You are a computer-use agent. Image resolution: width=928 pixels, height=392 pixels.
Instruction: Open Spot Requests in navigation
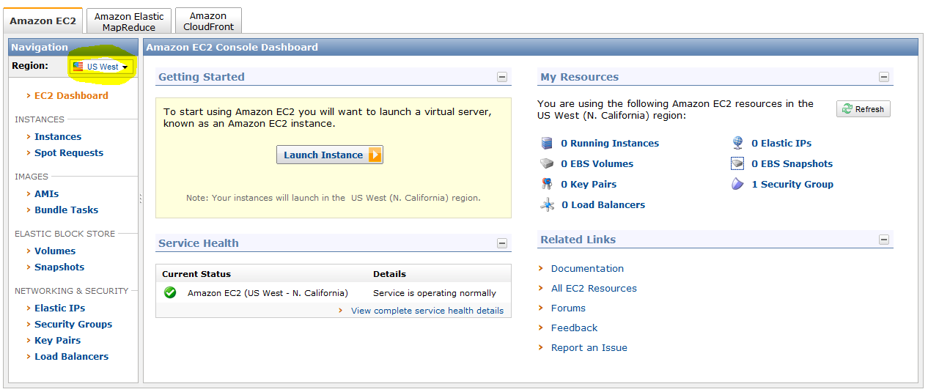[x=69, y=153]
